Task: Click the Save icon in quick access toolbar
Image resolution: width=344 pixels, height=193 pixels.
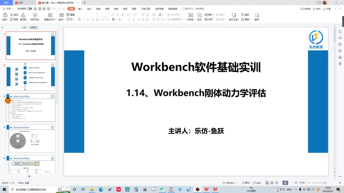Action: point(35,9)
